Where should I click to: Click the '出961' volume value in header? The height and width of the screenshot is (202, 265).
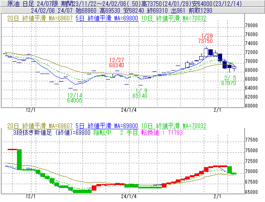point(178,11)
